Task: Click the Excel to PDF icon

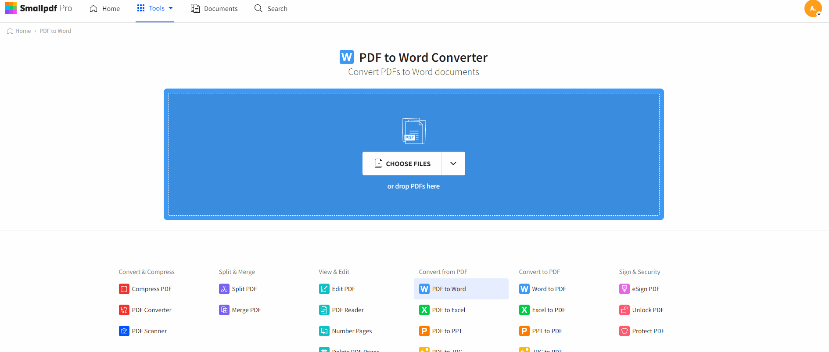Action: click(x=524, y=310)
